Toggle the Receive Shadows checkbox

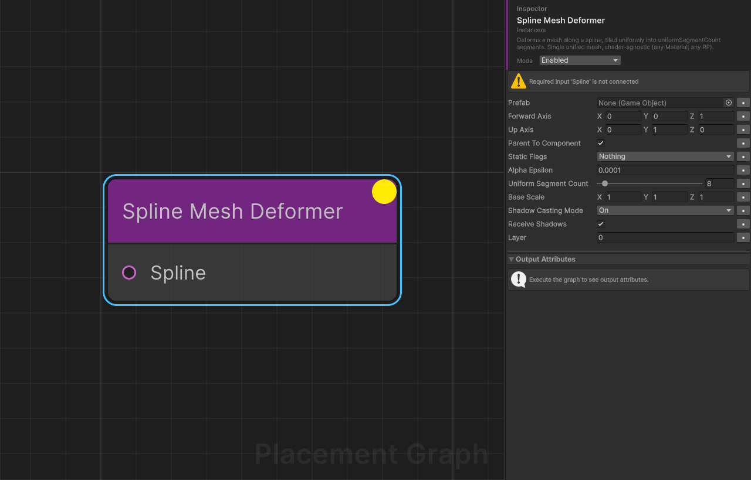601,224
